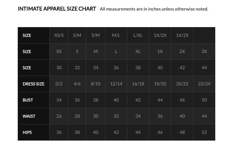Image resolution: width=236 pixels, height=147 pixels.
Task: Select dress size 22/24 cell
Action: (204, 84)
